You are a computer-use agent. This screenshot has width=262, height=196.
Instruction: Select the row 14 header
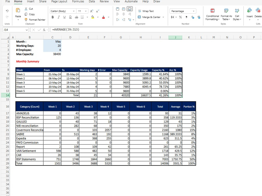pos(5,95)
